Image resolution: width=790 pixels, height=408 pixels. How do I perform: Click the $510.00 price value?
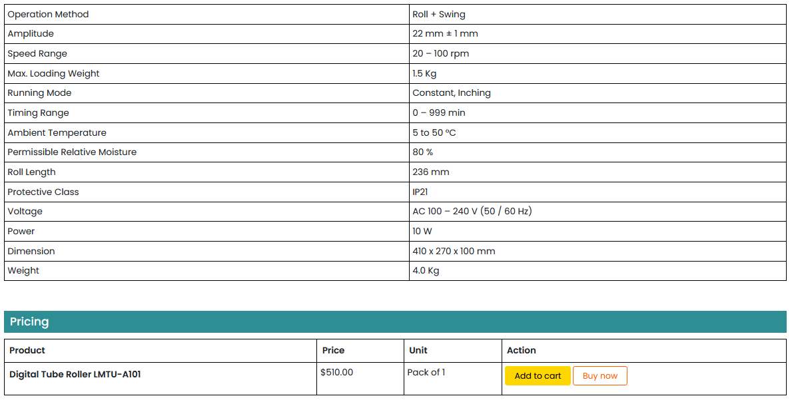tap(337, 372)
